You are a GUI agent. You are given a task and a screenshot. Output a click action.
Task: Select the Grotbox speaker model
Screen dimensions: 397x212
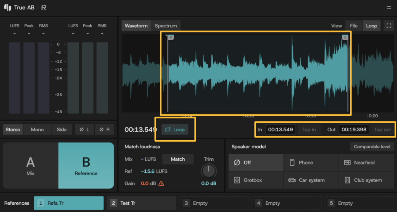[256, 180]
